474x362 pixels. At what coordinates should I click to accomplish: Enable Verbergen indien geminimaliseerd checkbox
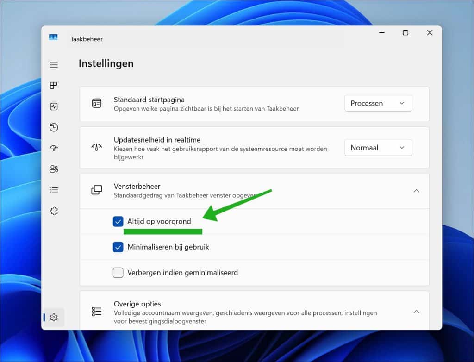pos(118,273)
